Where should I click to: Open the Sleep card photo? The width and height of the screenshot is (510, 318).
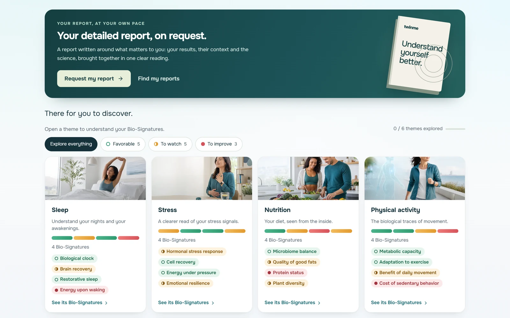coord(95,178)
